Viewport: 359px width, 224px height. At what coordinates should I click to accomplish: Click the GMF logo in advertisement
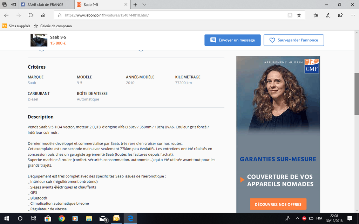pos(312,66)
